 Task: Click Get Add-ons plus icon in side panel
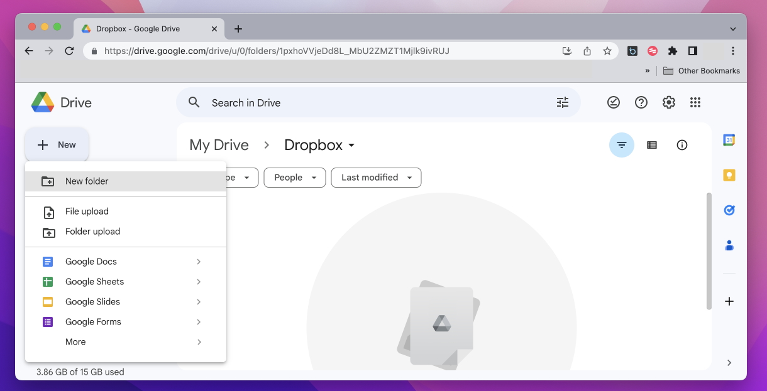[729, 301]
